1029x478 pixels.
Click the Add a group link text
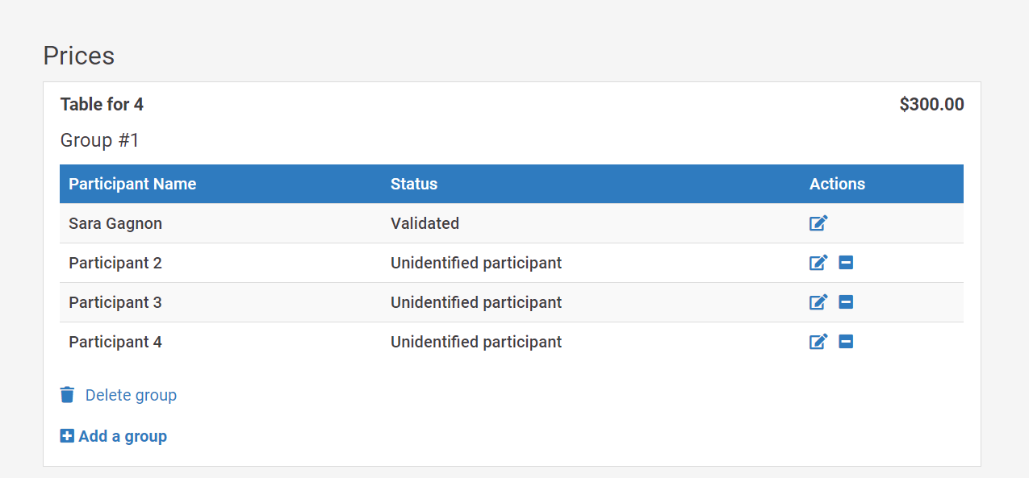(123, 436)
